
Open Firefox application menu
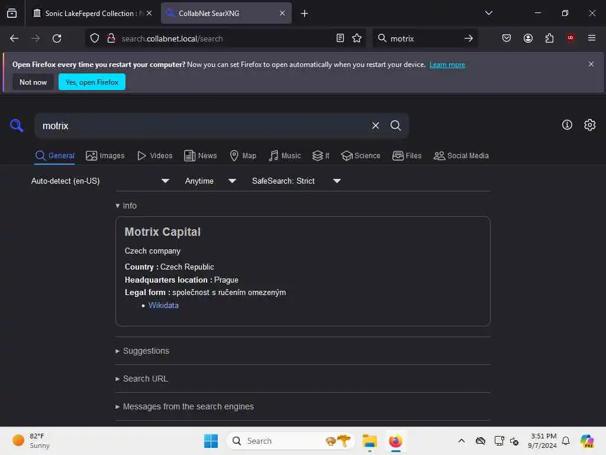tap(591, 38)
